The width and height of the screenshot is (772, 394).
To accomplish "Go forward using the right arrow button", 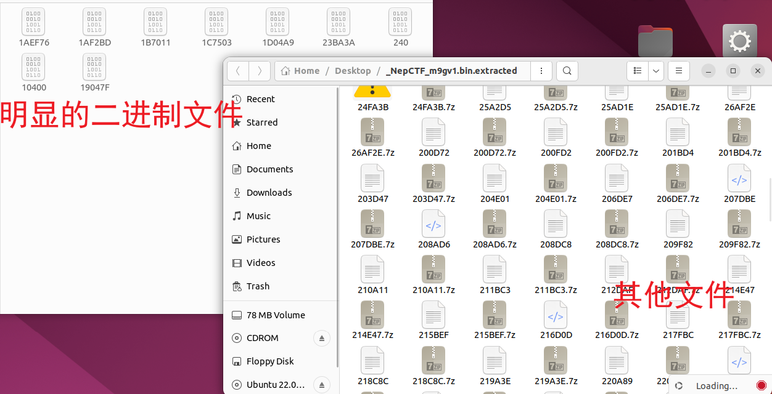I will (260, 71).
